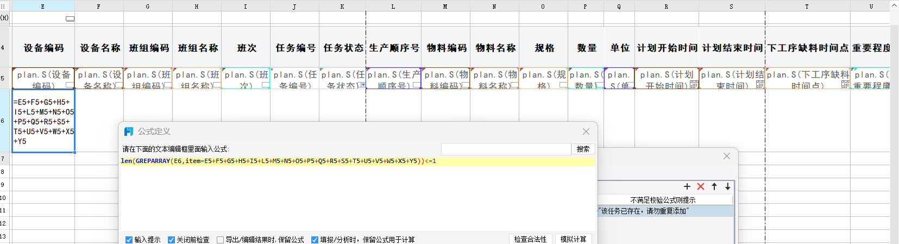
Task: Close the 公式定义 formula dialog
Action: point(586,132)
